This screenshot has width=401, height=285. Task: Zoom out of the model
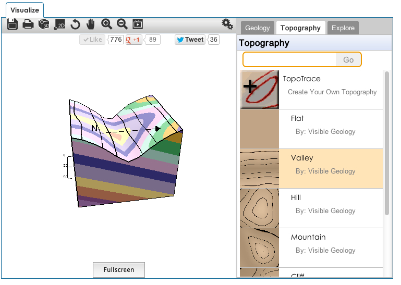point(122,24)
